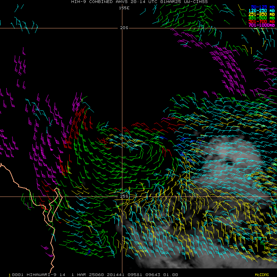
Task: Click the 25S latitude label
Action: 124,197
